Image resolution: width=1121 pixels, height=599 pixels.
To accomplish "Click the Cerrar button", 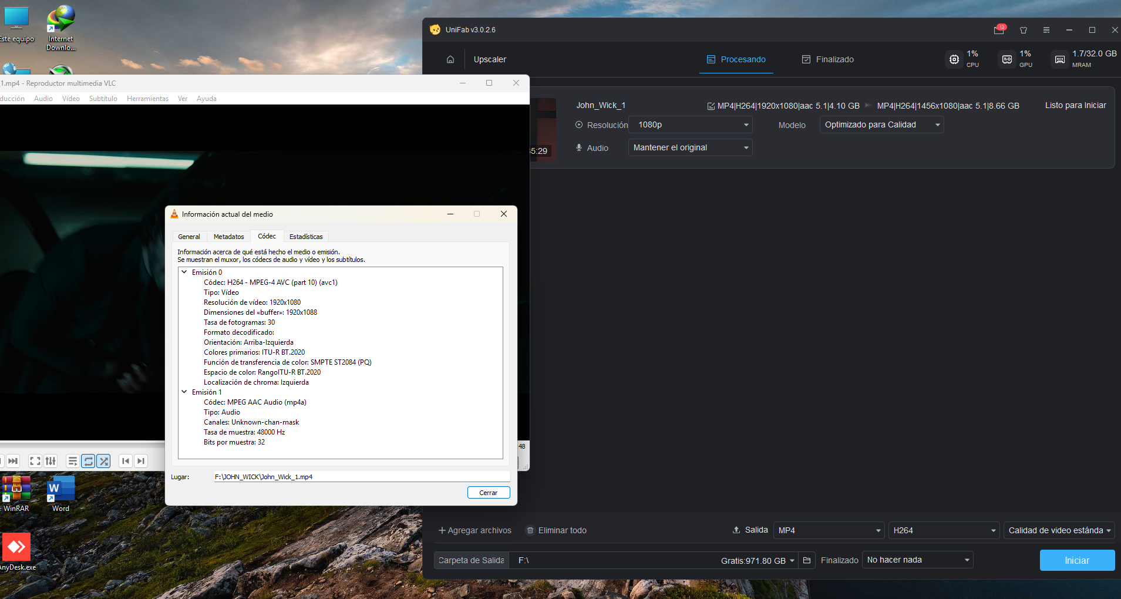I will pos(489,493).
